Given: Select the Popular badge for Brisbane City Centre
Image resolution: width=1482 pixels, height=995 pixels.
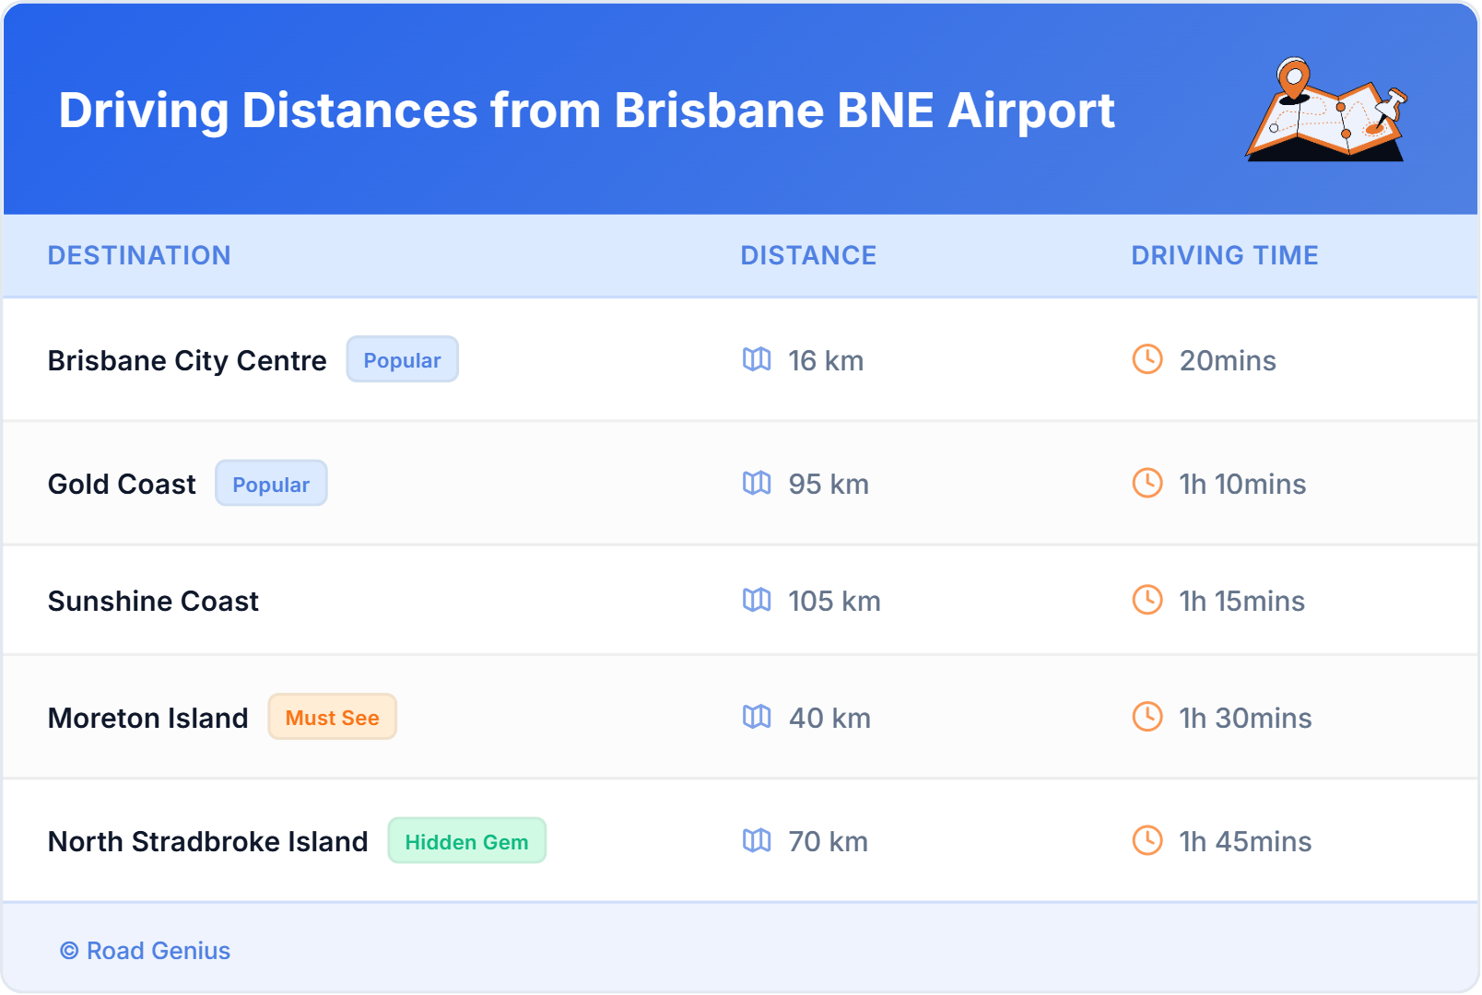Looking at the screenshot, I should pyautogui.click(x=402, y=359).
